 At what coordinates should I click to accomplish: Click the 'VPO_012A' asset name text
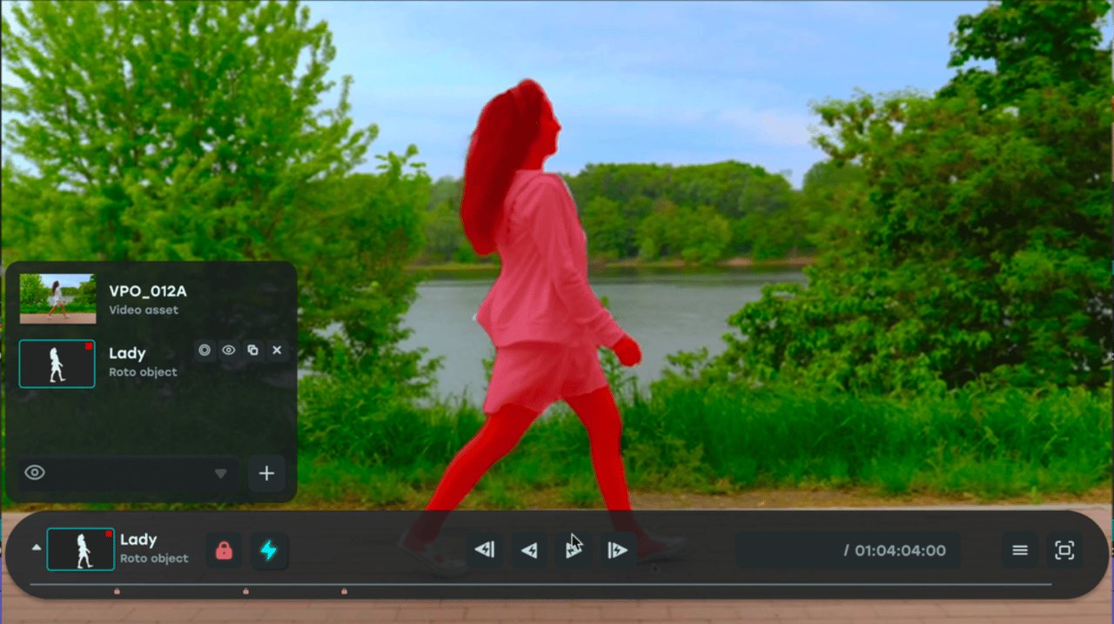pyautogui.click(x=148, y=291)
